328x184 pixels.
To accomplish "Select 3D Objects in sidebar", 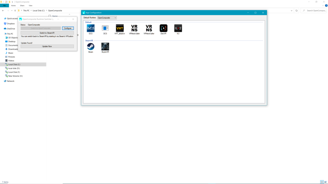I will 13,38.
